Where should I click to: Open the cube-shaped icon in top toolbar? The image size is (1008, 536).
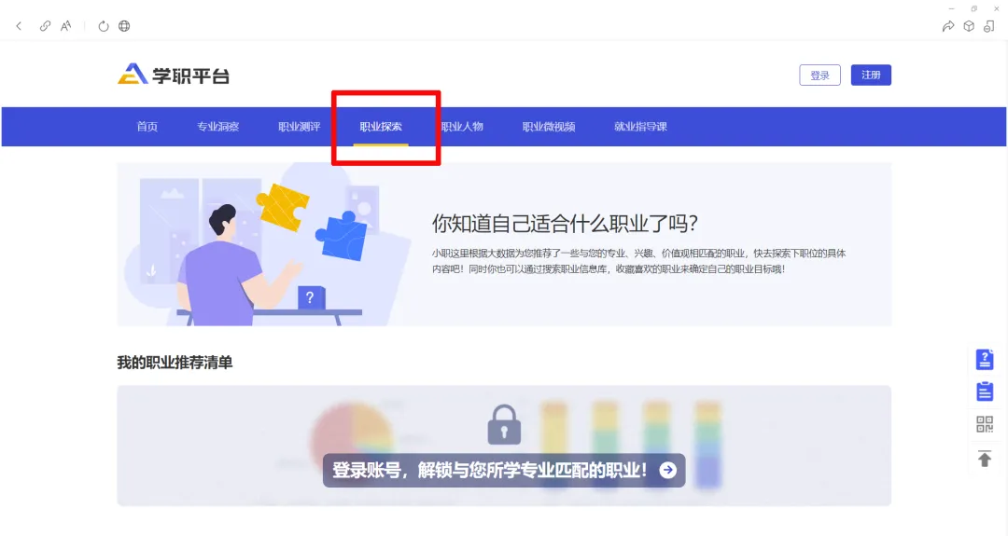coord(969,26)
